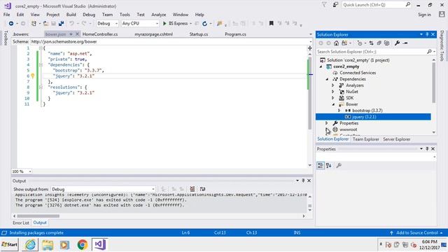
Task: Open File Explorer from taskbar
Action: (48, 244)
